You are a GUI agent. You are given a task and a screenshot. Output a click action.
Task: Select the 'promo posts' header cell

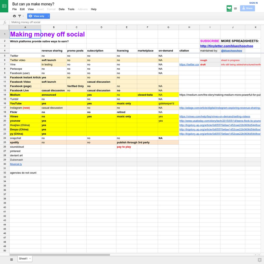point(77,51)
